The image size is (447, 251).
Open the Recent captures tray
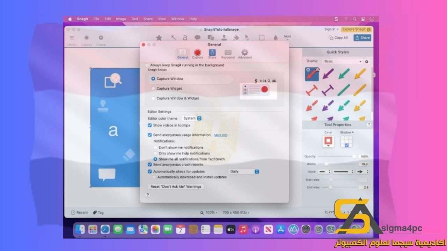pyautogui.click(x=79, y=213)
